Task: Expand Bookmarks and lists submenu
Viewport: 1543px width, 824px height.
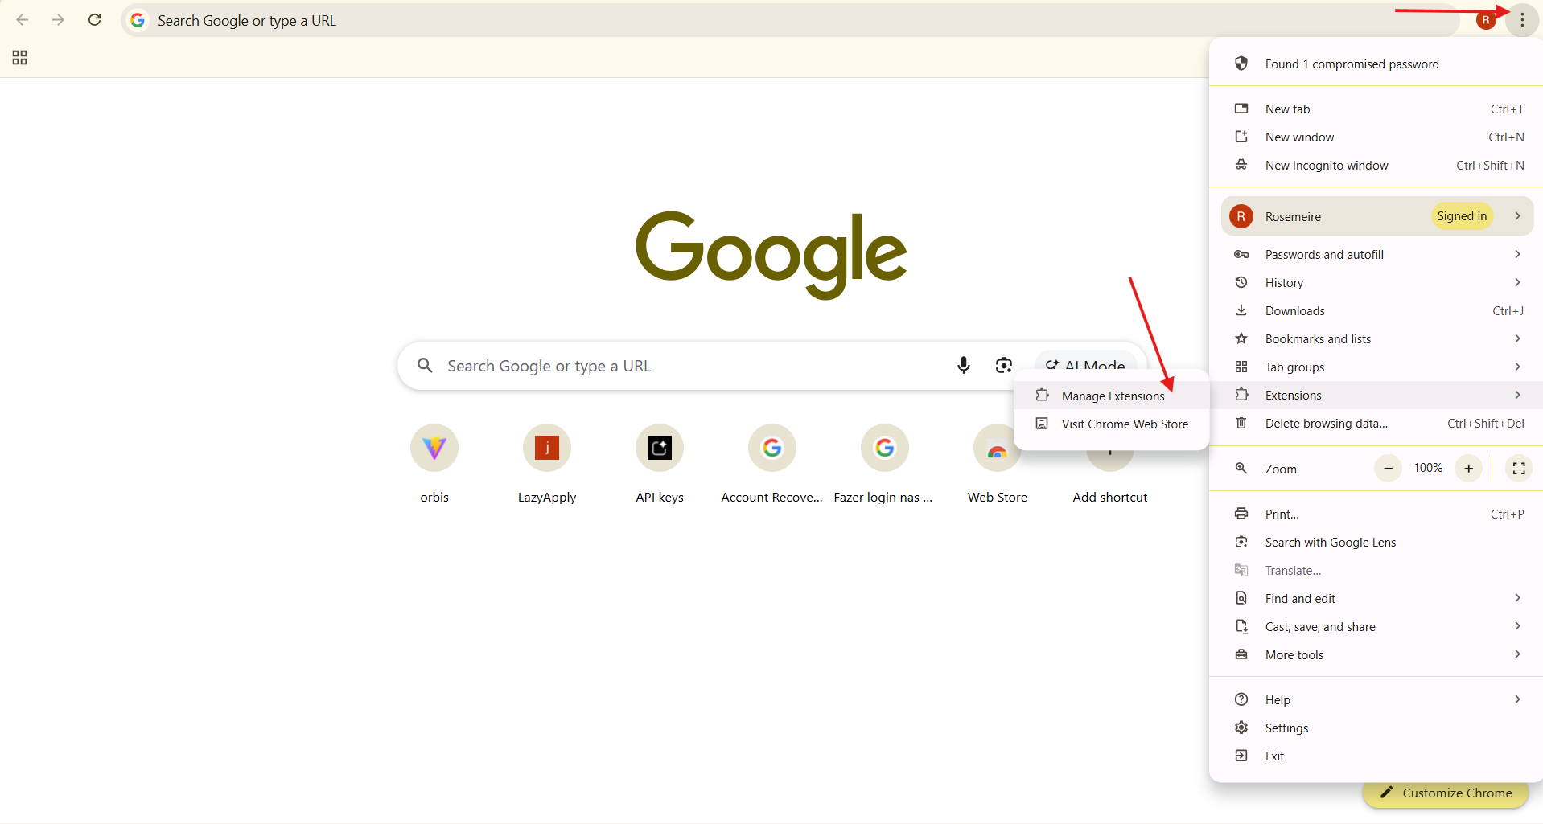Action: tap(1517, 338)
